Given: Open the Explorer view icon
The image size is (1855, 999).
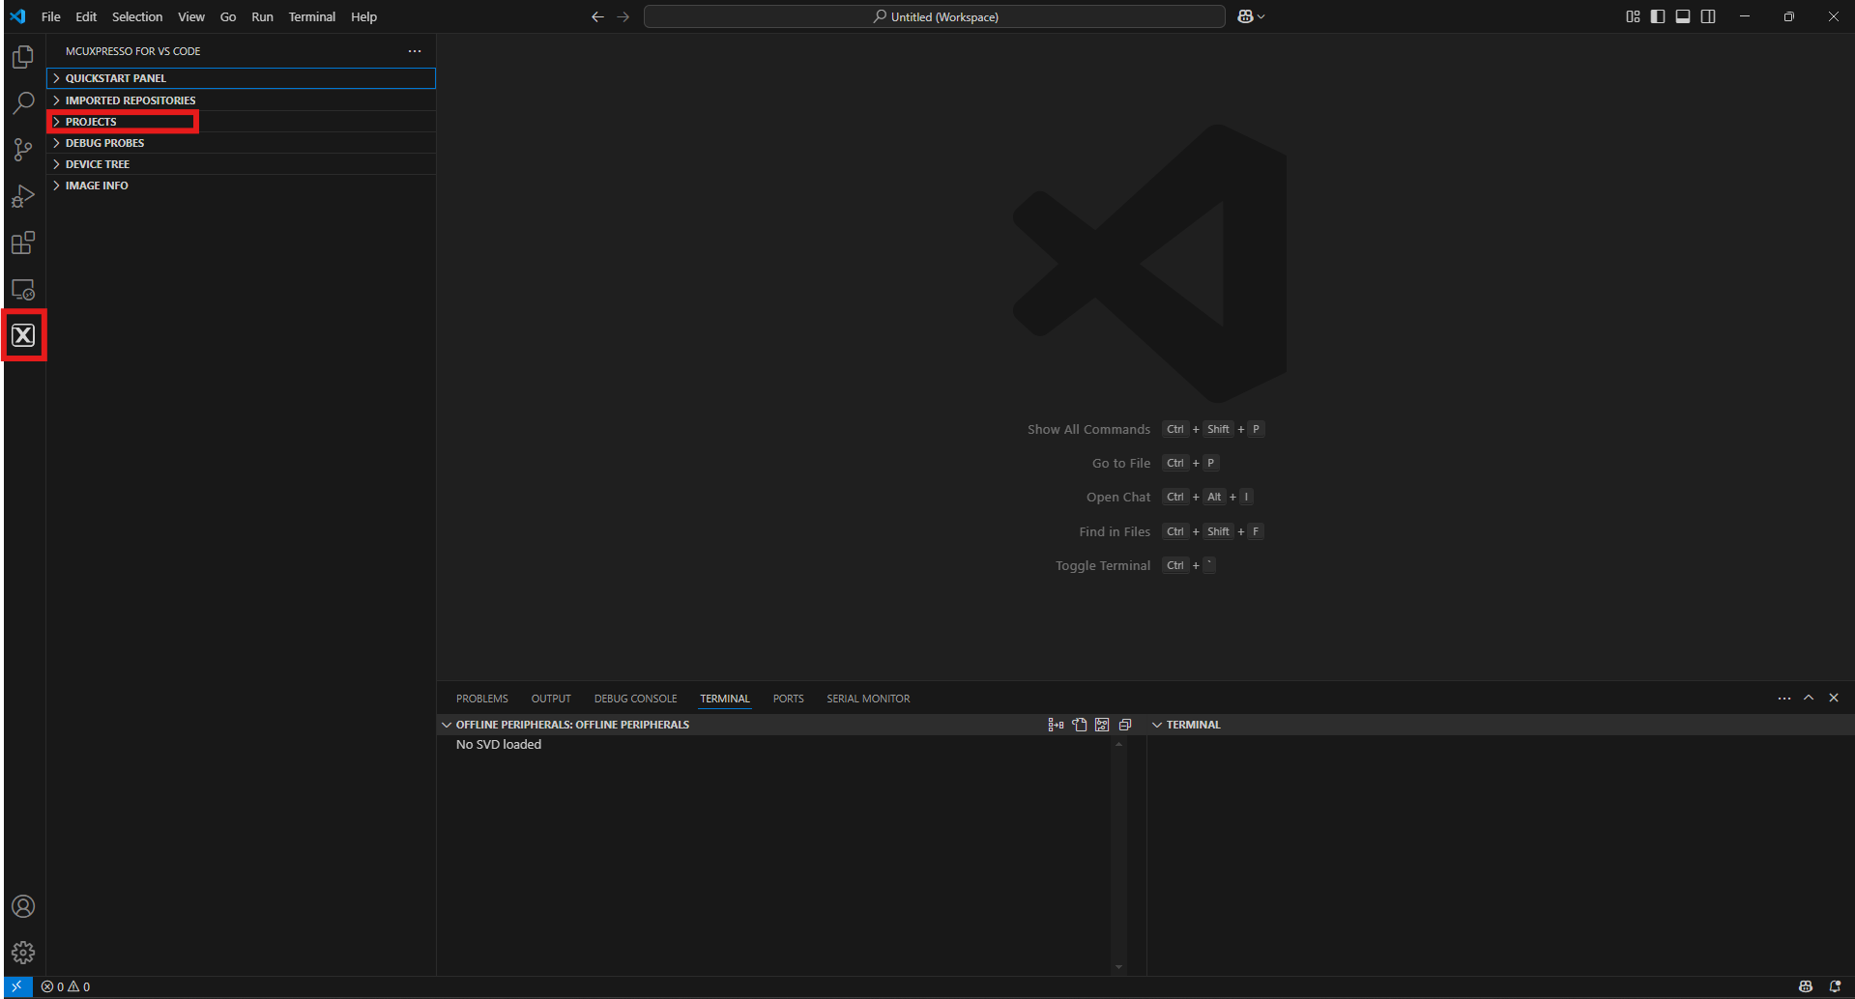Looking at the screenshot, I should (x=23, y=56).
